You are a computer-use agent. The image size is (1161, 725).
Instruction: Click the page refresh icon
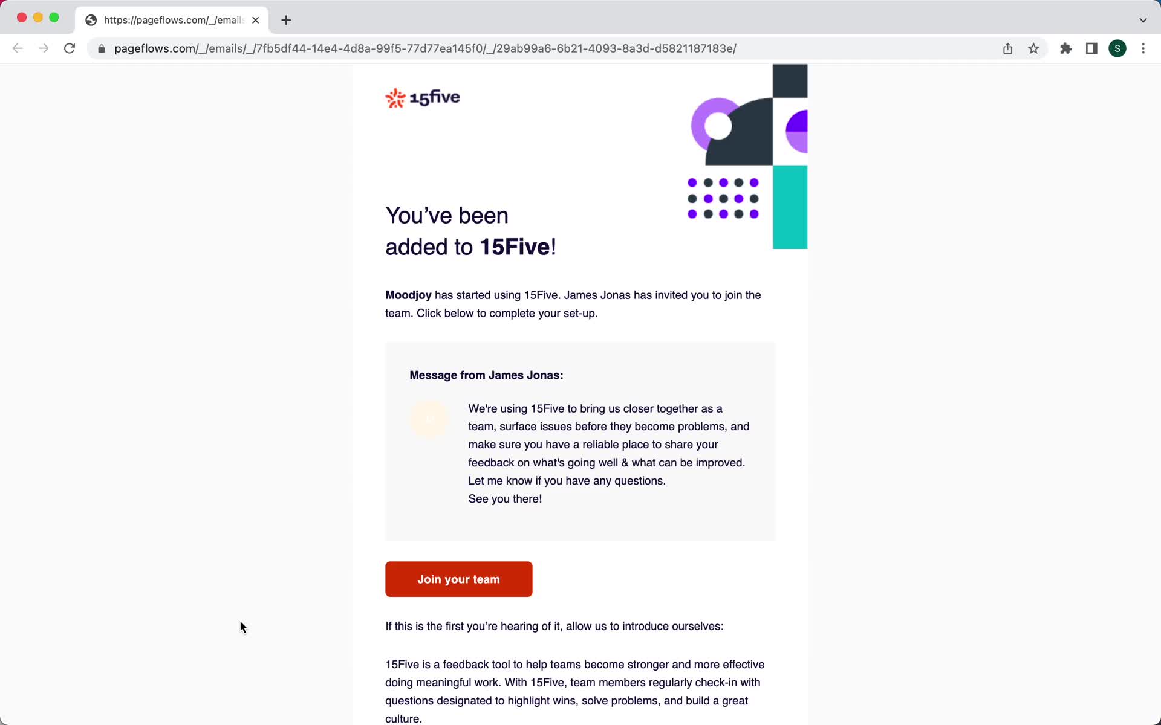pos(70,48)
